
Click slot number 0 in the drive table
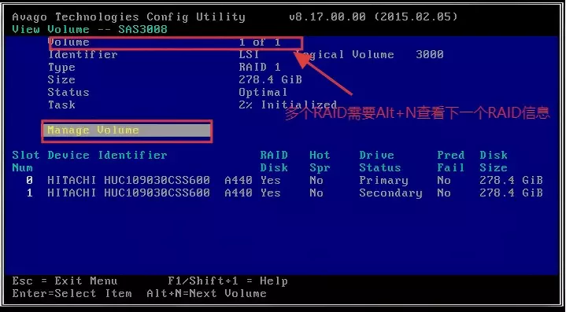click(29, 180)
